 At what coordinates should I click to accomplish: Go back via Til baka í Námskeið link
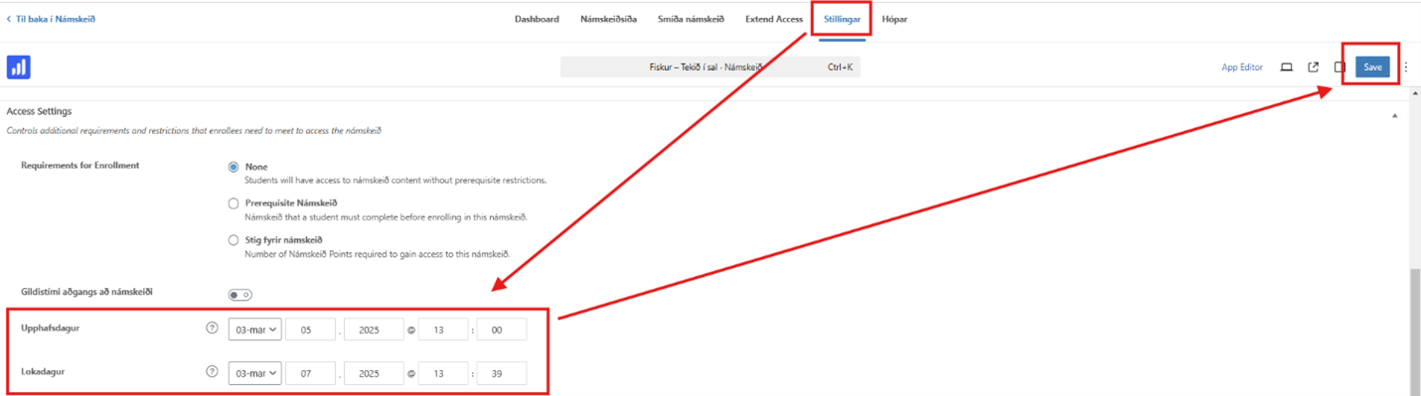[52, 19]
